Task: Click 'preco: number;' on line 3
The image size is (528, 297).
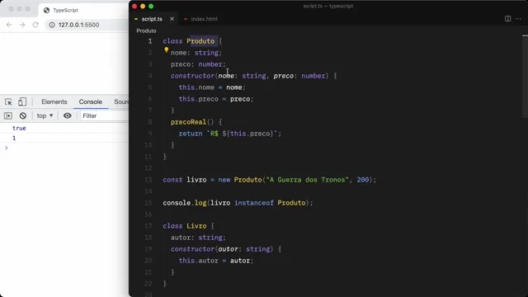Action: coord(198,64)
